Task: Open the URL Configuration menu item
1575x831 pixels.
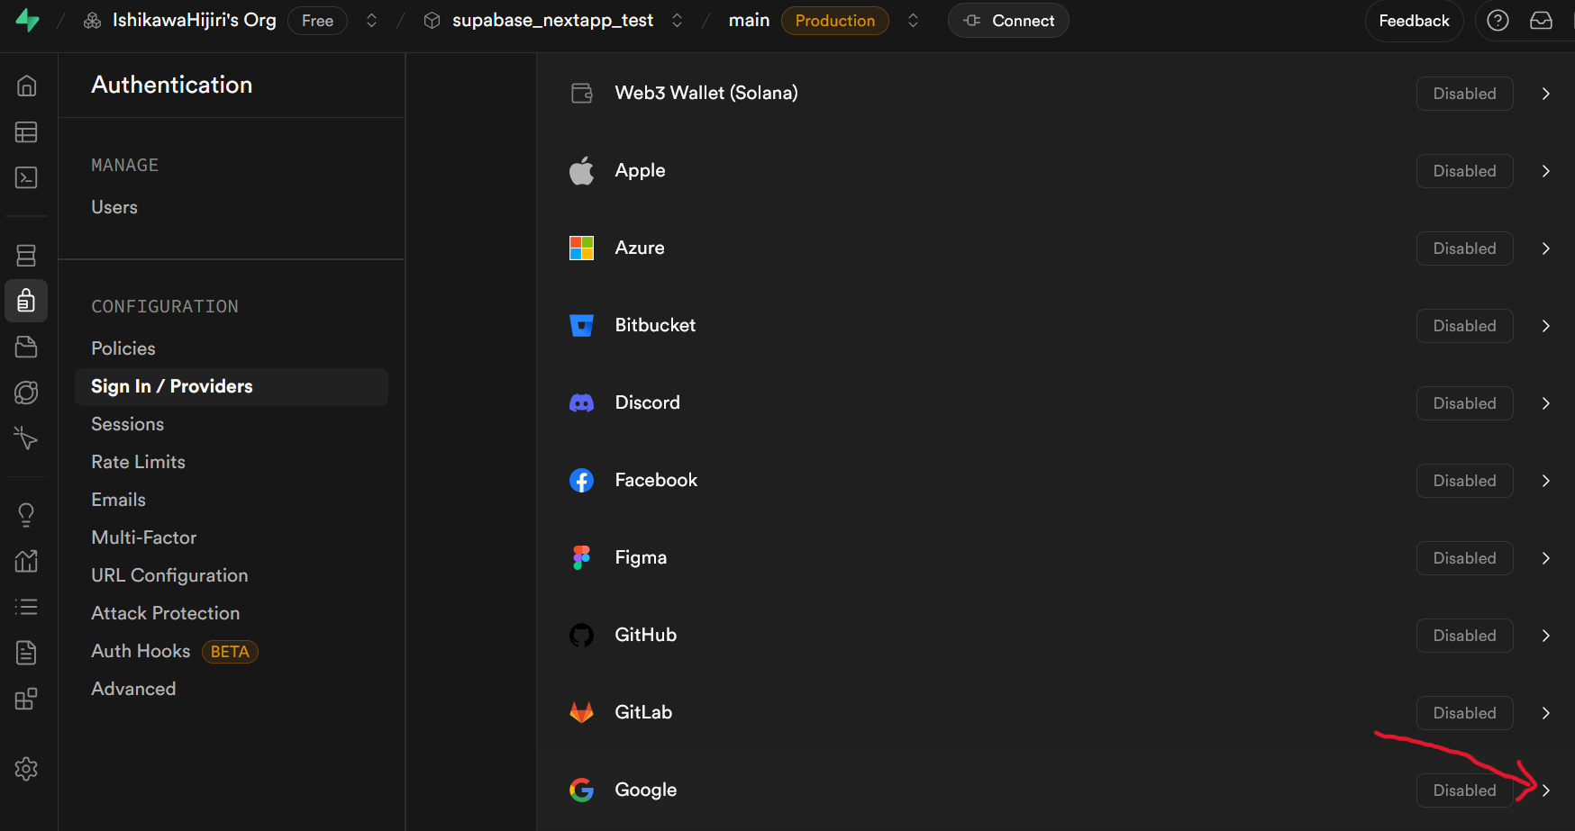Action: (x=169, y=575)
